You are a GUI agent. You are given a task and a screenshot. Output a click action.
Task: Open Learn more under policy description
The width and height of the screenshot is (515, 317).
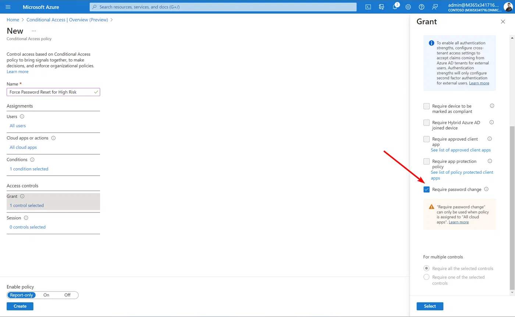click(17, 71)
